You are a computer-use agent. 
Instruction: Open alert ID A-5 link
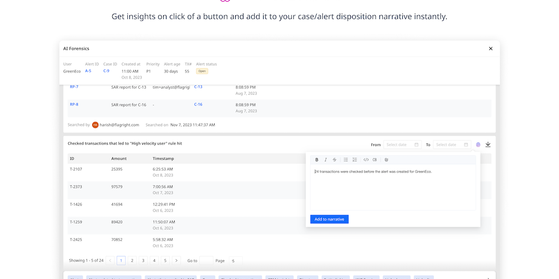click(88, 71)
